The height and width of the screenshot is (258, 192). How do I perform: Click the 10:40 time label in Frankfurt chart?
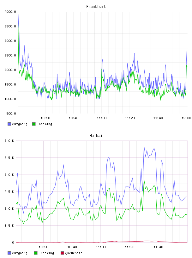[74, 118]
